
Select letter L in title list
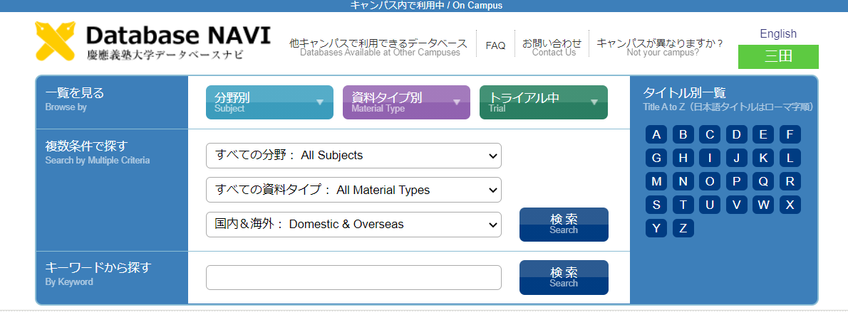790,158
